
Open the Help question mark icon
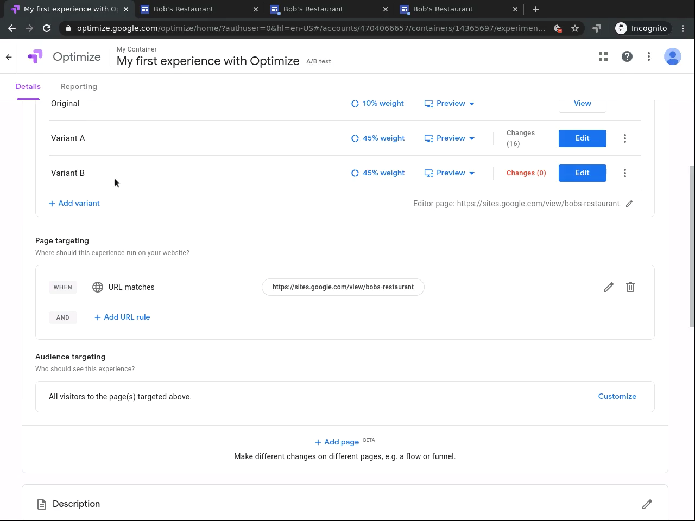[x=627, y=56]
